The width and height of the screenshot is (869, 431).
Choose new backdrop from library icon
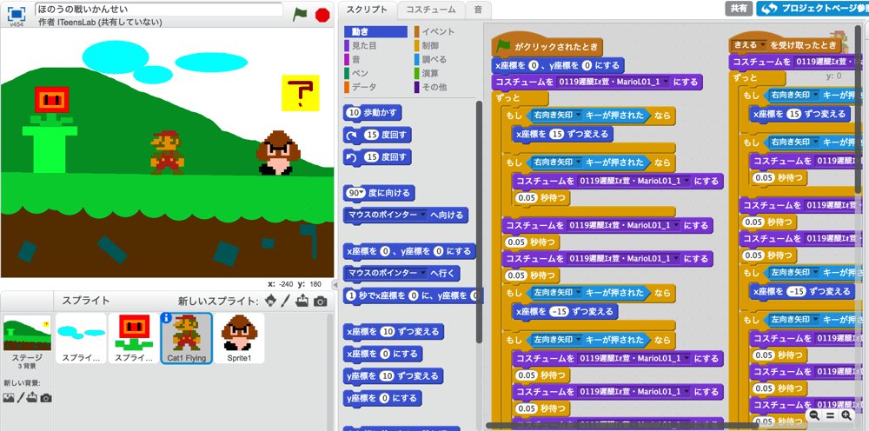coord(9,398)
